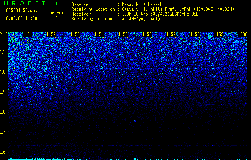
Task: Click the Ovserver field label
Action: 81,4
